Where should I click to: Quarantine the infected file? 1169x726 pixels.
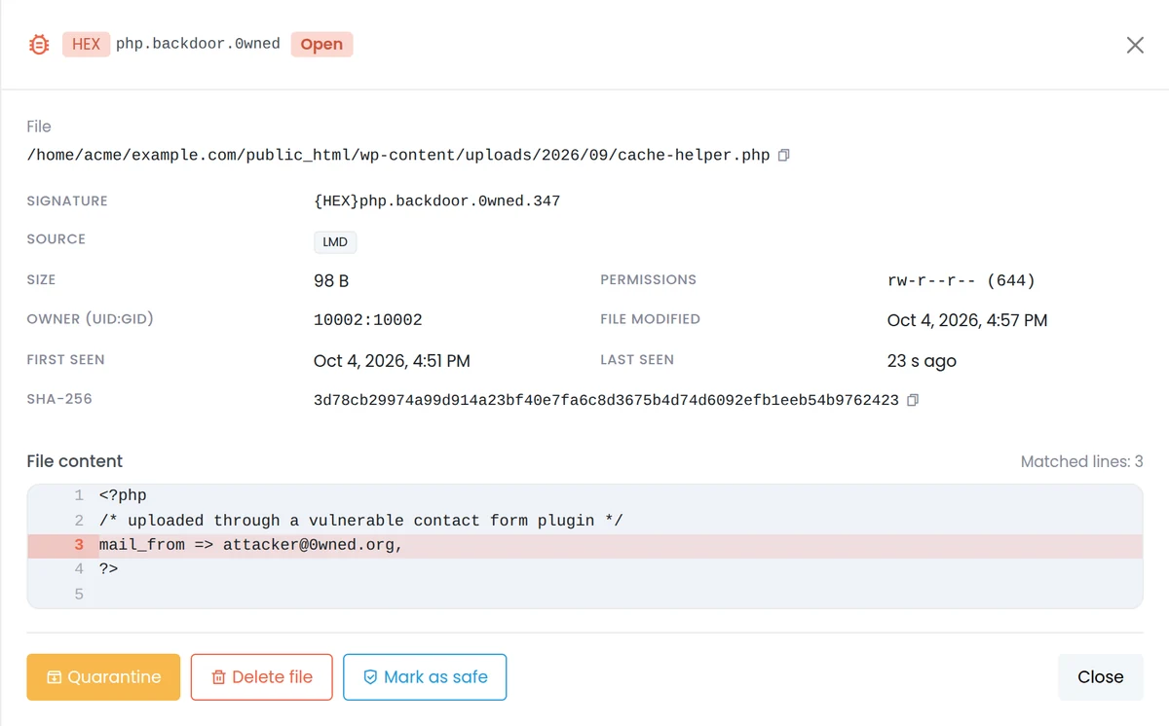103,677
